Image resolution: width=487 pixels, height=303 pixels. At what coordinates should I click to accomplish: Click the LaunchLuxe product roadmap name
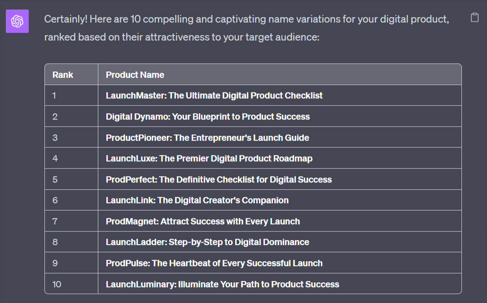209,158
